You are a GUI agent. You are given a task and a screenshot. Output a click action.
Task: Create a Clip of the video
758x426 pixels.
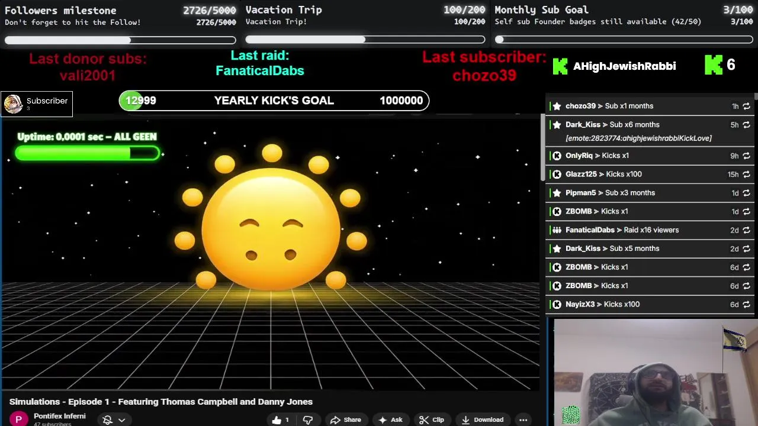(431, 419)
